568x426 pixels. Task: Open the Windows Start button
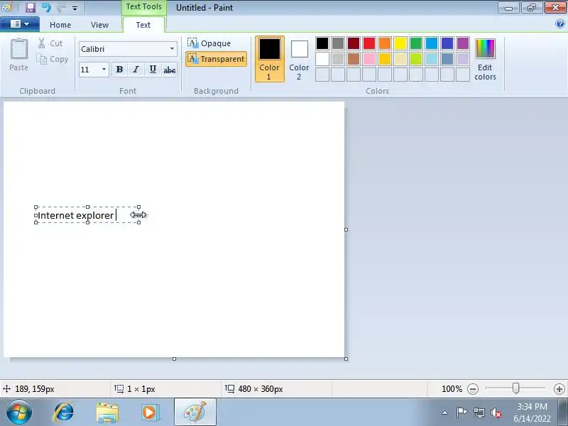[18, 412]
